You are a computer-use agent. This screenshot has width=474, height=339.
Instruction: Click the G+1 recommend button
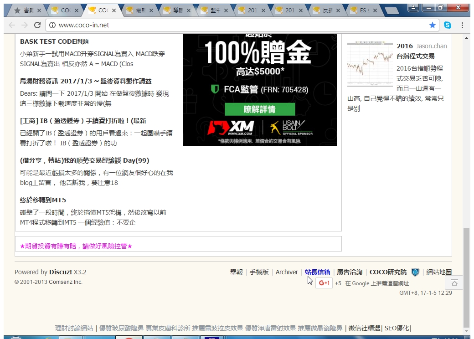click(x=324, y=283)
